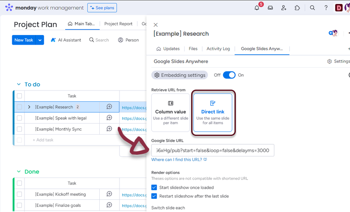Uncheck Start slideshow once loaded
The image size is (350, 212).
coord(154,188)
